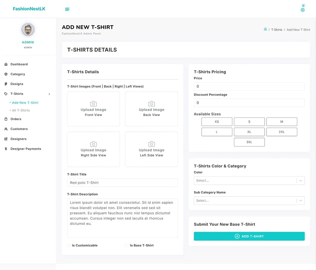The height and width of the screenshot is (270, 316).
Task: Check the Is Base T-Shirt checkbox
Action: pos(127,245)
